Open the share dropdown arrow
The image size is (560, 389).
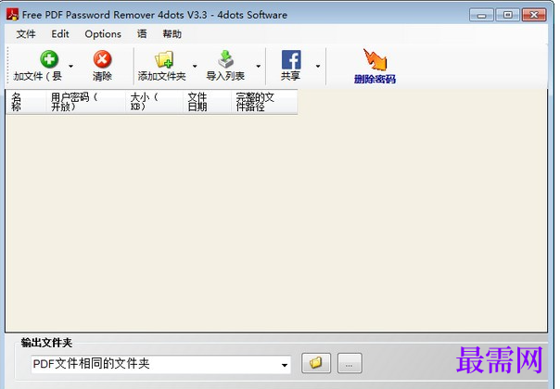[x=317, y=66]
